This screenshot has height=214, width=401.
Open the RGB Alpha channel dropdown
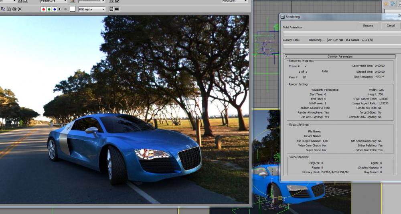(x=92, y=9)
